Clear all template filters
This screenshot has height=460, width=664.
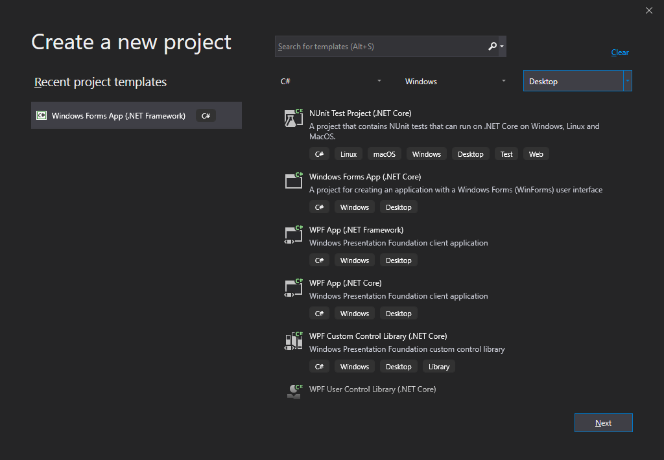pyautogui.click(x=619, y=52)
